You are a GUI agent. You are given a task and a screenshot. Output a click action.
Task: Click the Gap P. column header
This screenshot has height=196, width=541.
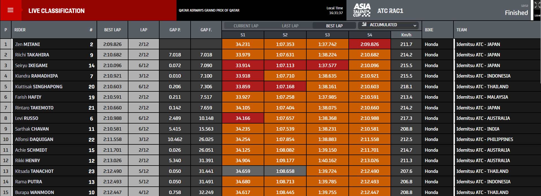coord(175,30)
